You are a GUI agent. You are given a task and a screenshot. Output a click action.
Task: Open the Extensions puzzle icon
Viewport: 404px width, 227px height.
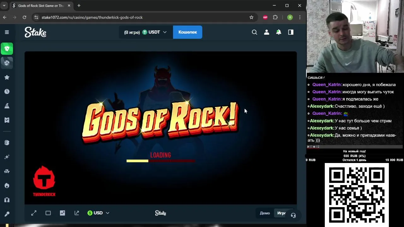[x=275, y=17]
